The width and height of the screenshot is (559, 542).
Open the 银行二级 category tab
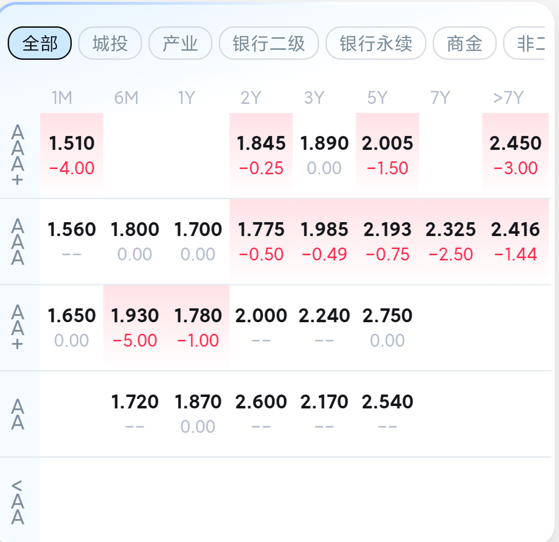click(269, 44)
